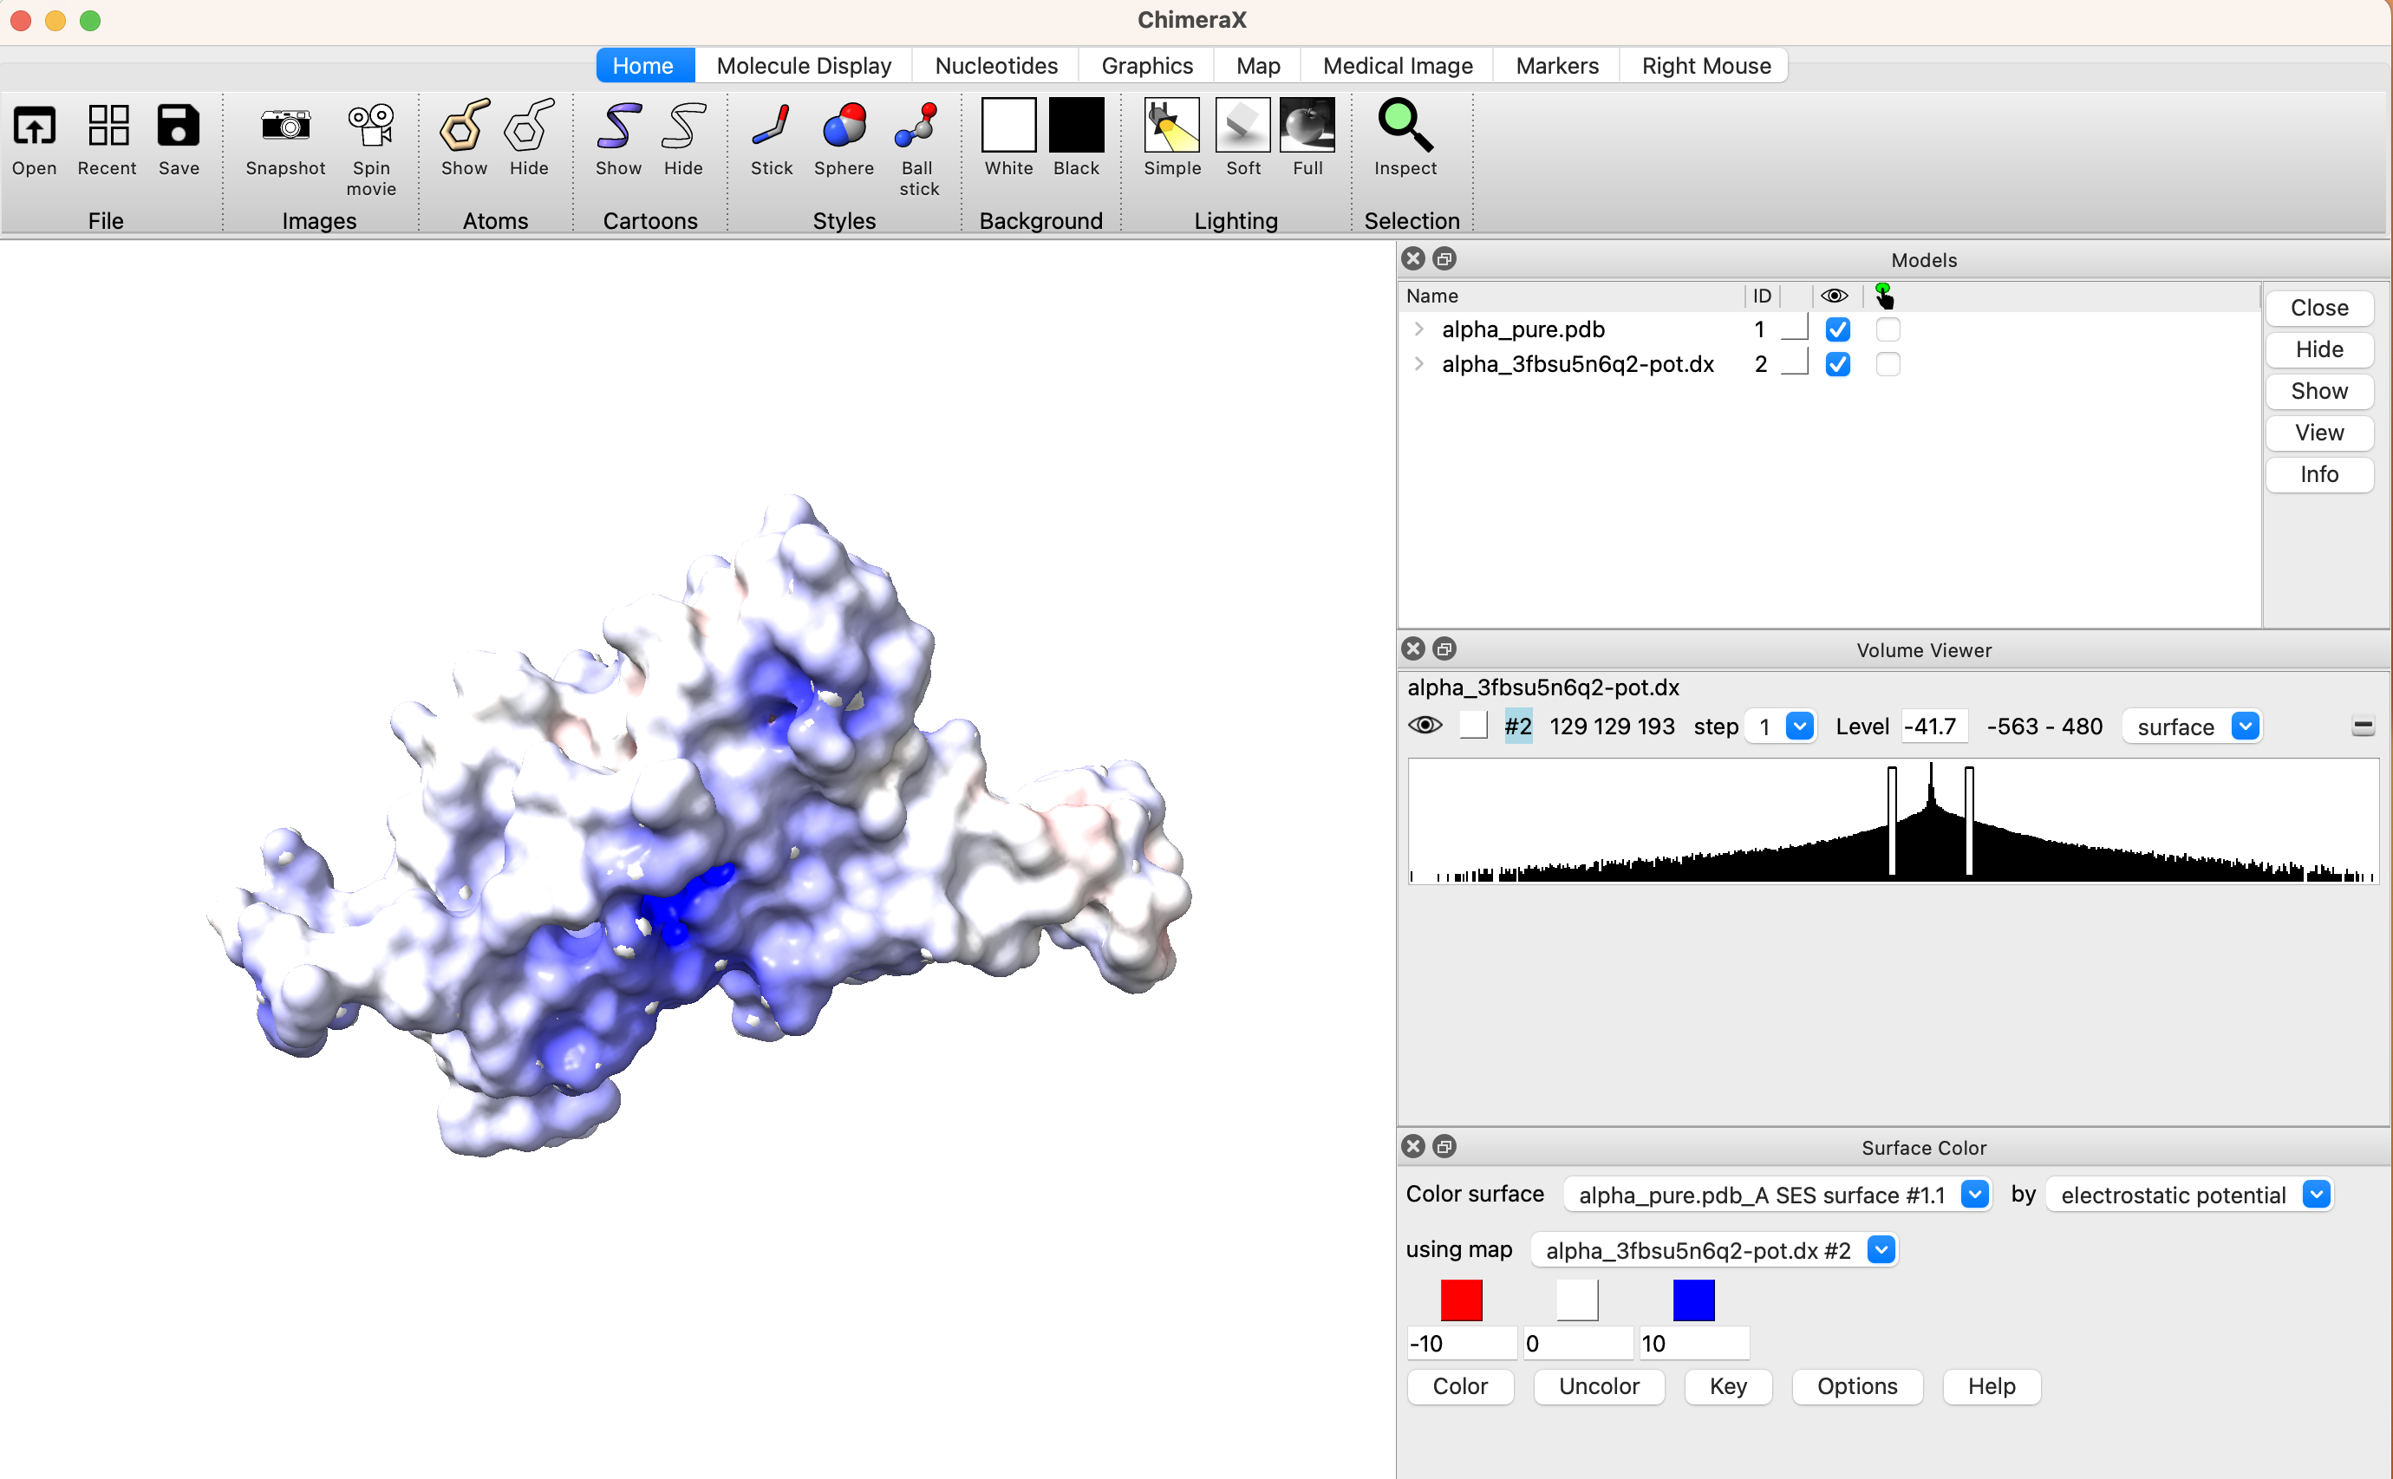The image size is (2393, 1479).
Task: Click the Save session icon
Action: tap(178, 125)
